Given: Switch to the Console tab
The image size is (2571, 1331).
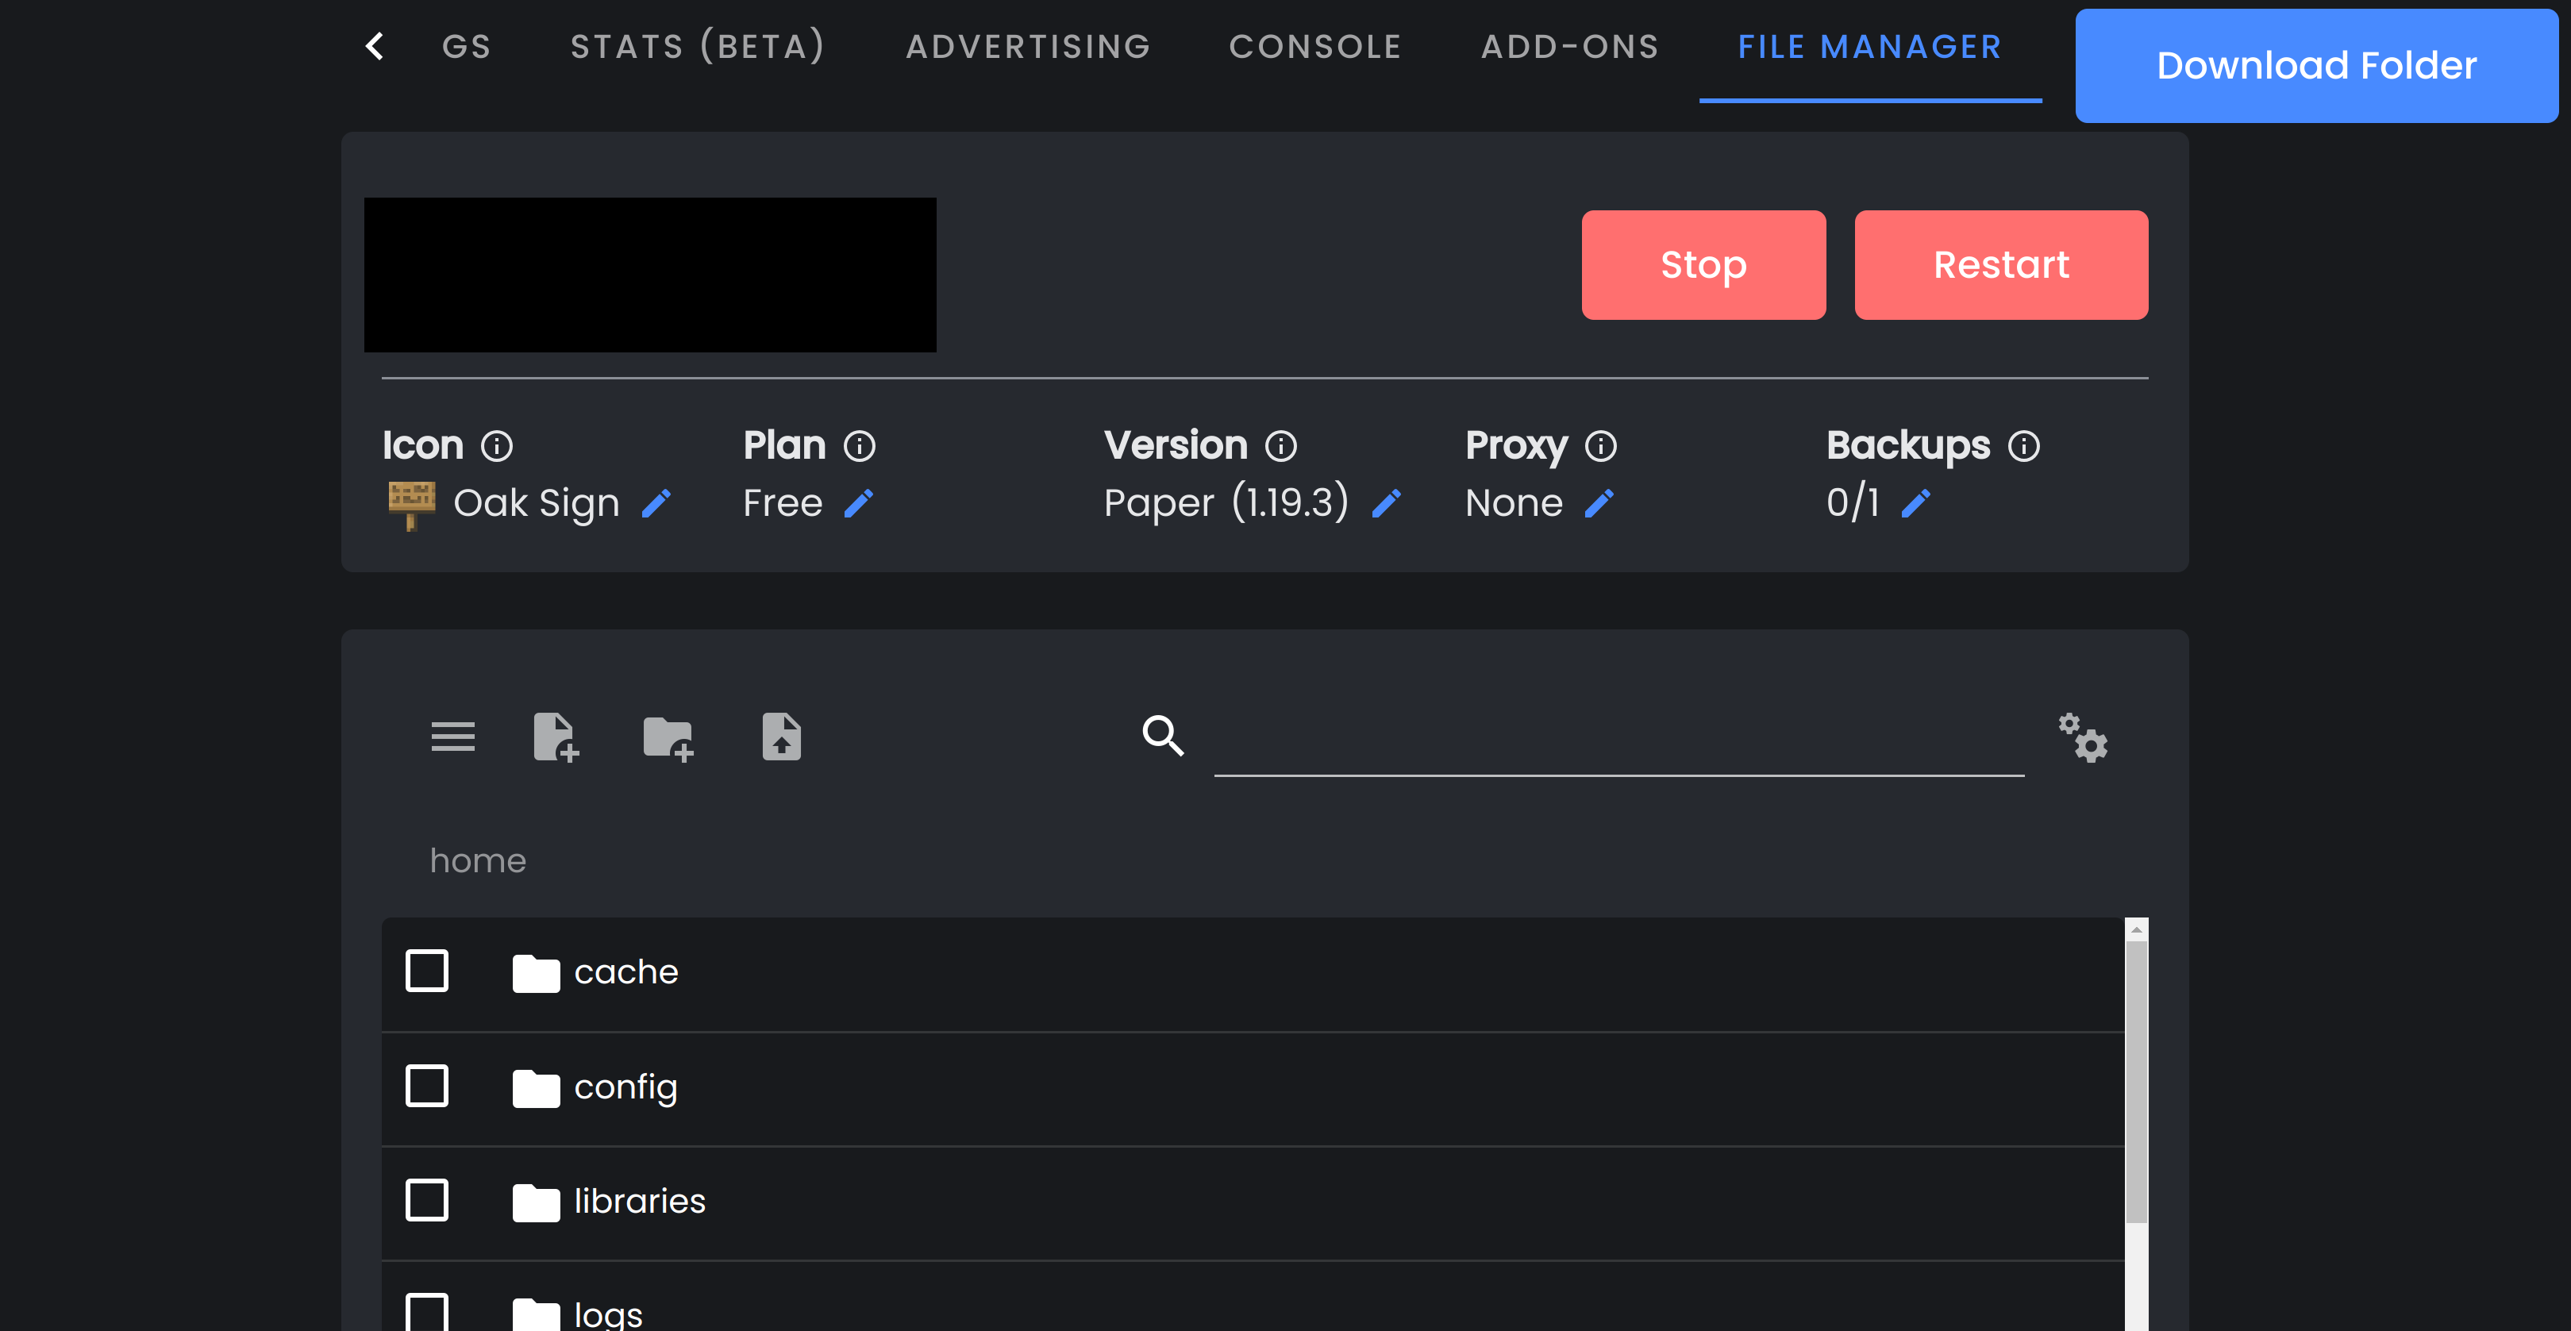Looking at the screenshot, I should pos(1314,47).
